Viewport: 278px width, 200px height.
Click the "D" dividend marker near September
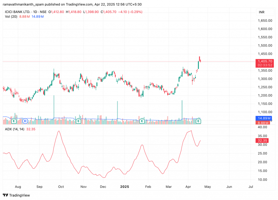click(25, 121)
